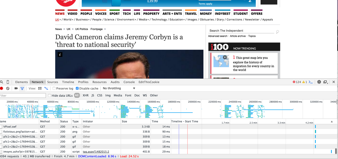Open the No throttling dropdown

119,88
